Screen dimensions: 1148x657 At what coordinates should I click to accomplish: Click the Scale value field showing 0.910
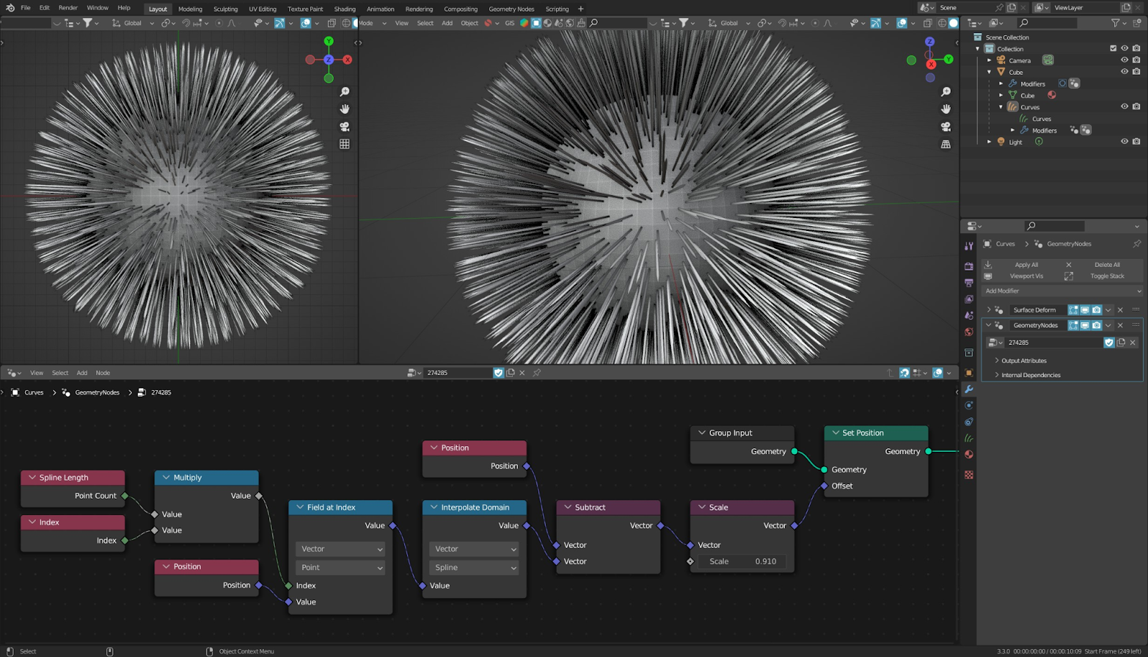742,562
